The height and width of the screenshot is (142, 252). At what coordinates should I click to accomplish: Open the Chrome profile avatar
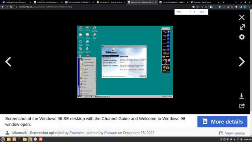pos(245,7)
